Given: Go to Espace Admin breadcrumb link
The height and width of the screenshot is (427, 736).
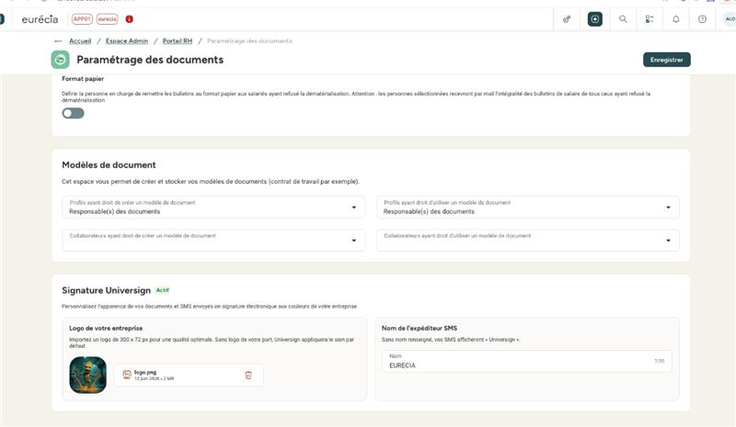Looking at the screenshot, I should click(127, 41).
